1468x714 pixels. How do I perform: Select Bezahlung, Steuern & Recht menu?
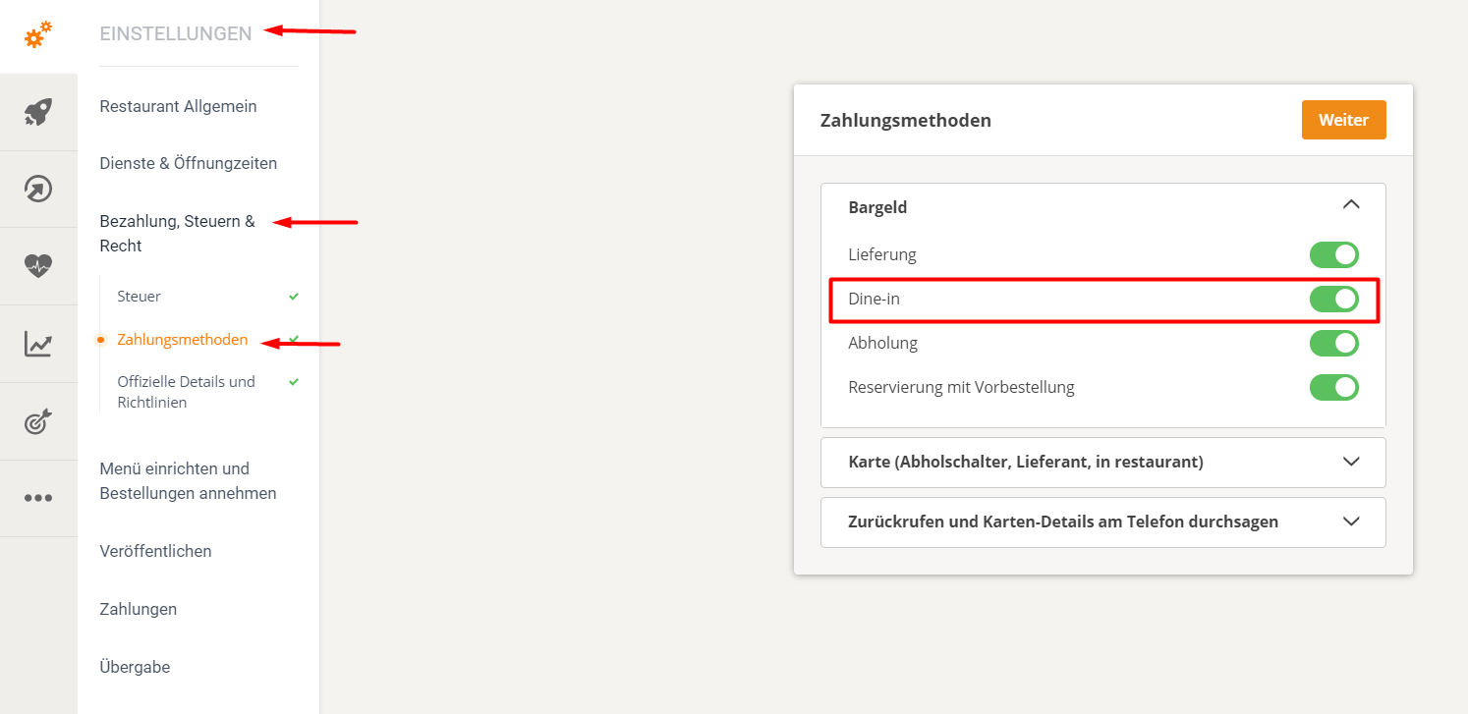click(x=177, y=234)
